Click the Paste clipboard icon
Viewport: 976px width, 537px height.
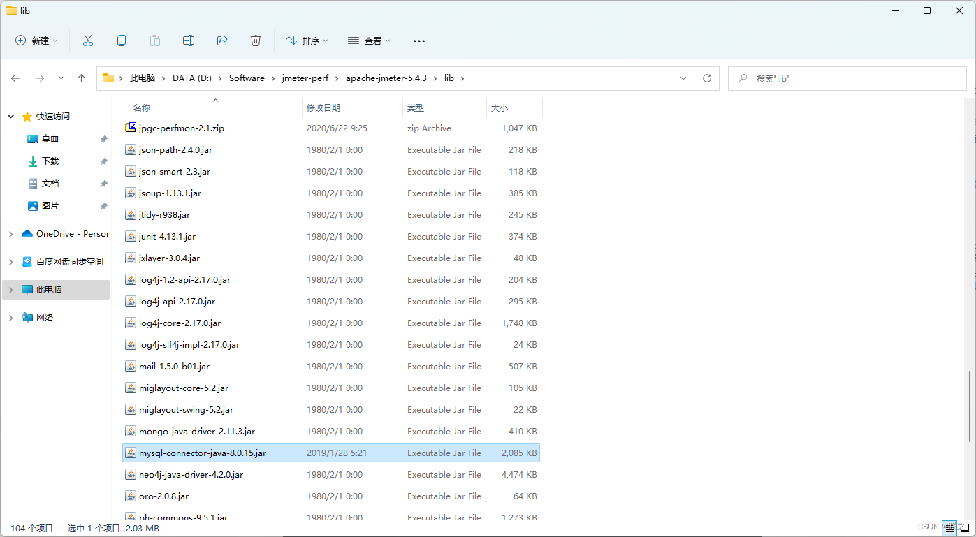(155, 41)
